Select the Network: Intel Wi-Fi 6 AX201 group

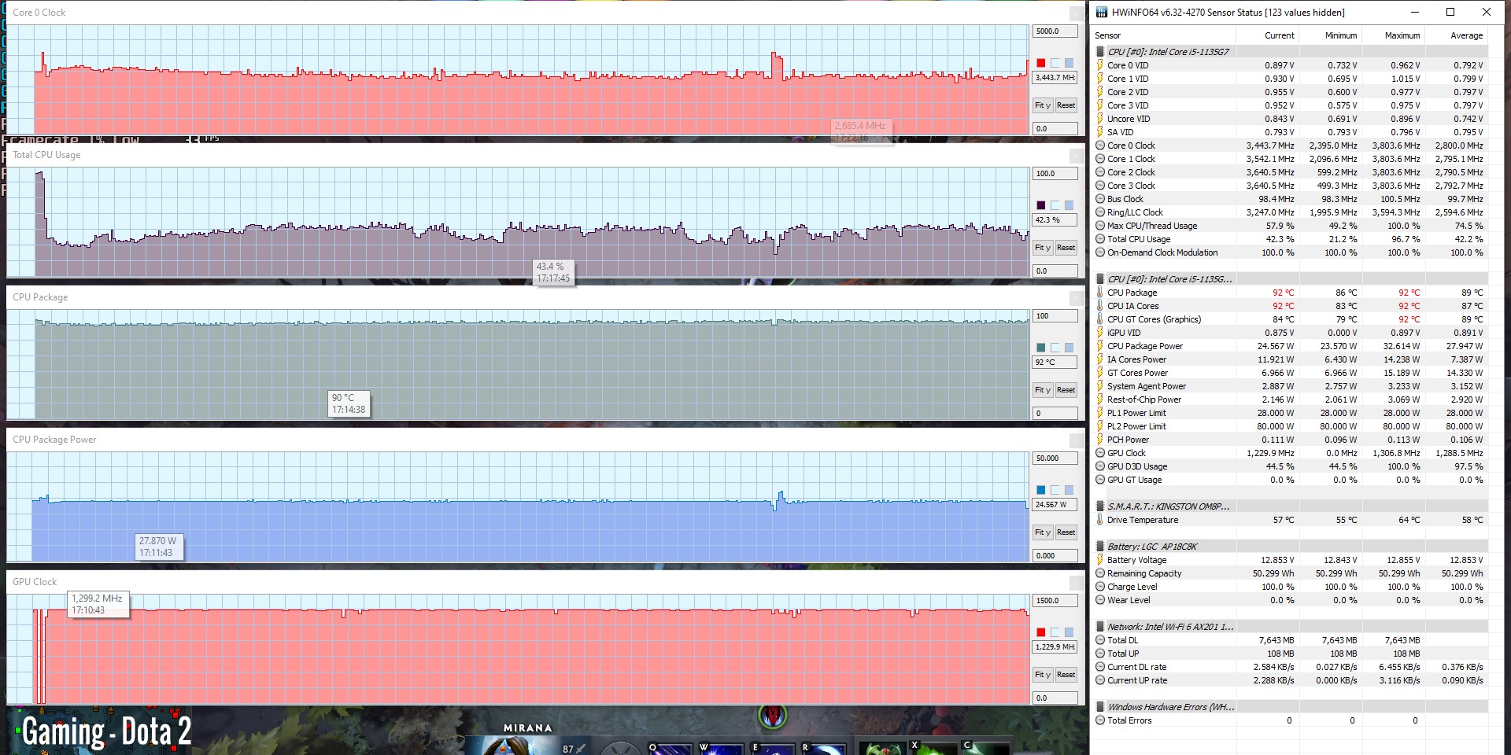[1169, 627]
